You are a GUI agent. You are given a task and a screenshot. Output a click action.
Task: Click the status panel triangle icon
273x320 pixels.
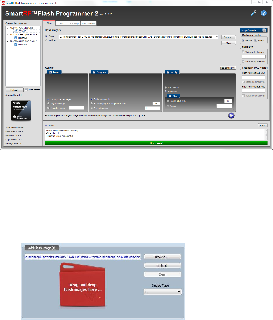tap(46, 125)
